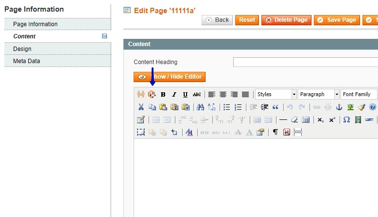
Task: Center align the text
Action: [223, 94]
